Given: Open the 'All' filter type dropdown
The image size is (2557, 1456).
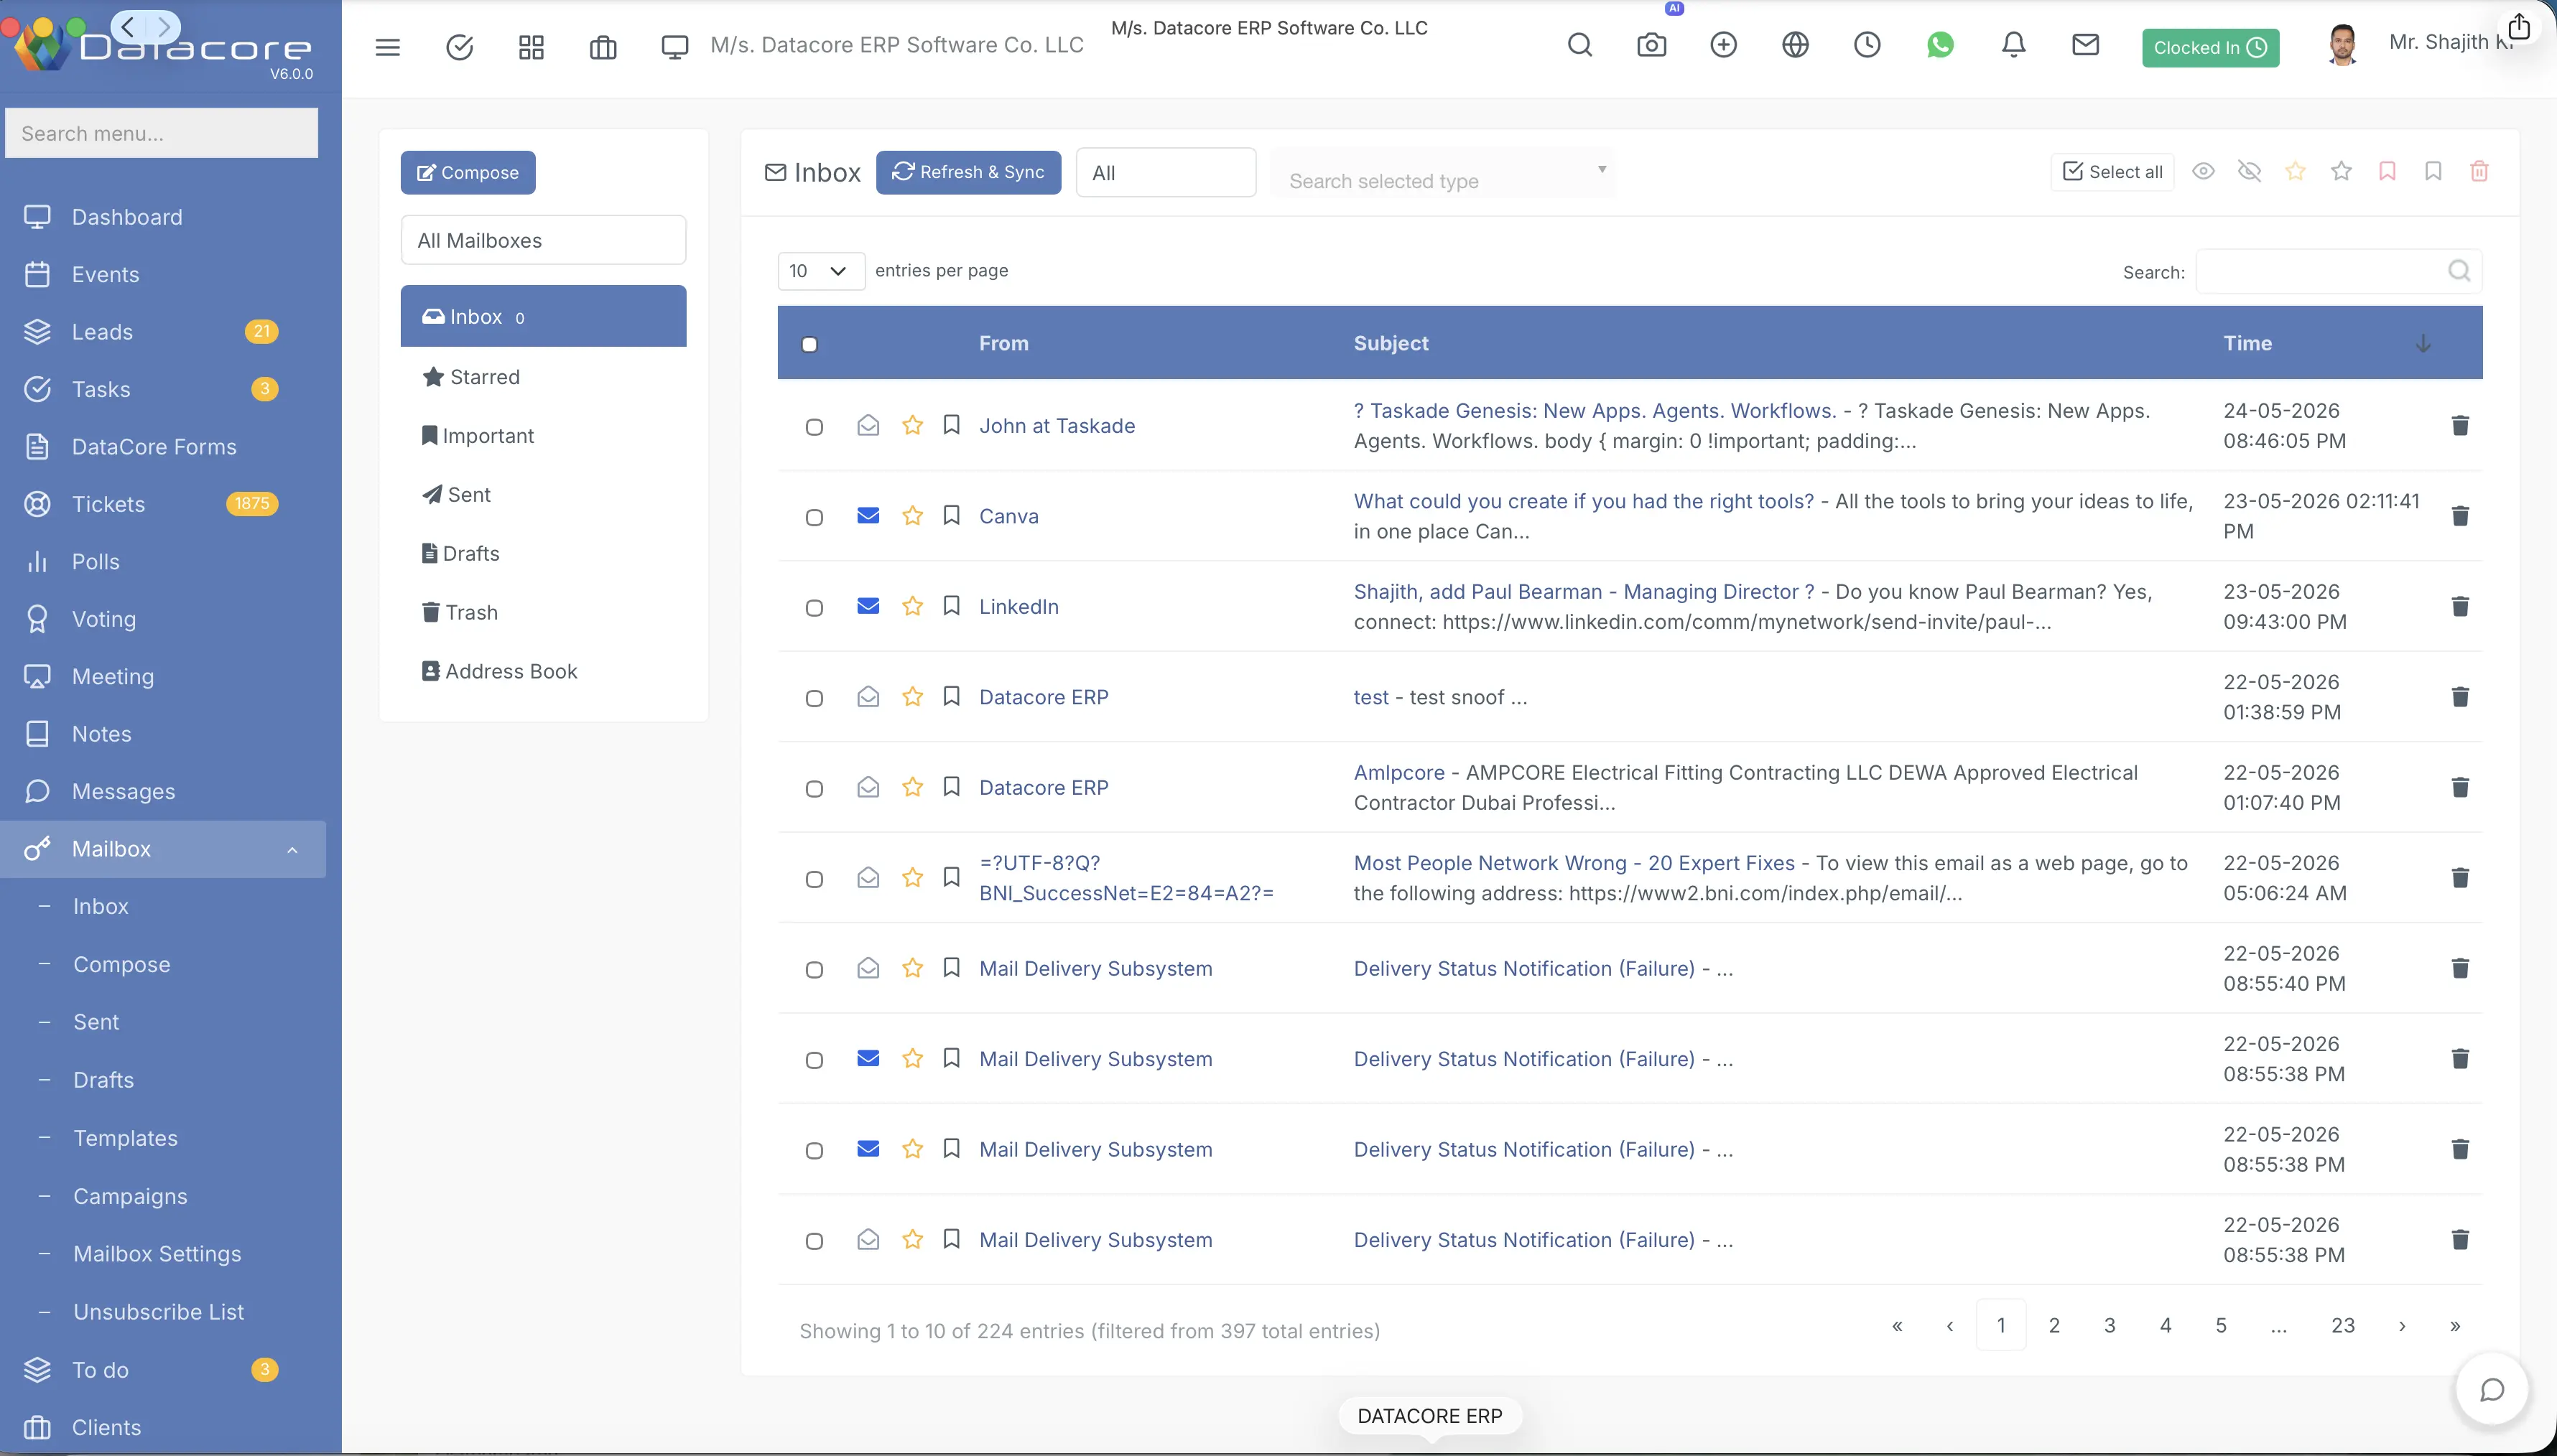Looking at the screenshot, I should pos(1166,172).
